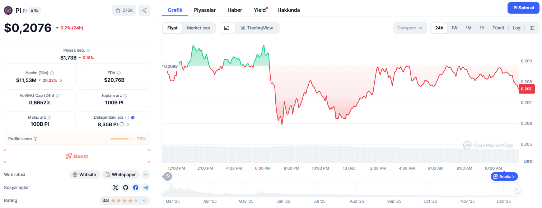542x208 pixels.
Task: Open the Grafik tab
Action: (x=175, y=10)
